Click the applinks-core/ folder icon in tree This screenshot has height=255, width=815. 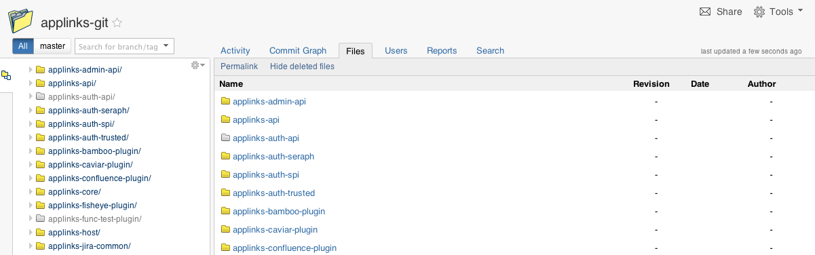(x=40, y=191)
